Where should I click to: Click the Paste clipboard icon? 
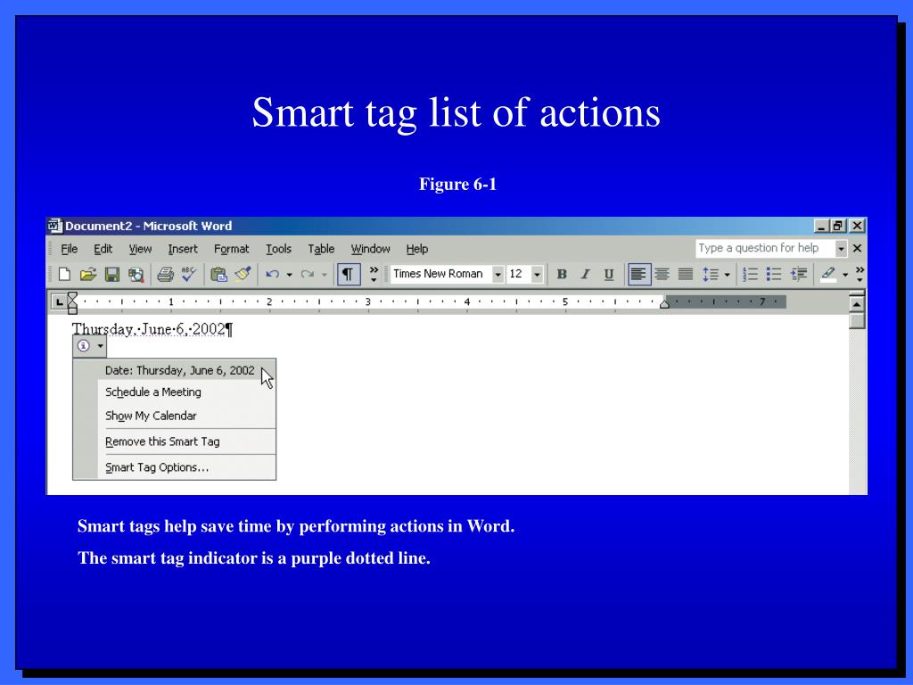(x=219, y=275)
